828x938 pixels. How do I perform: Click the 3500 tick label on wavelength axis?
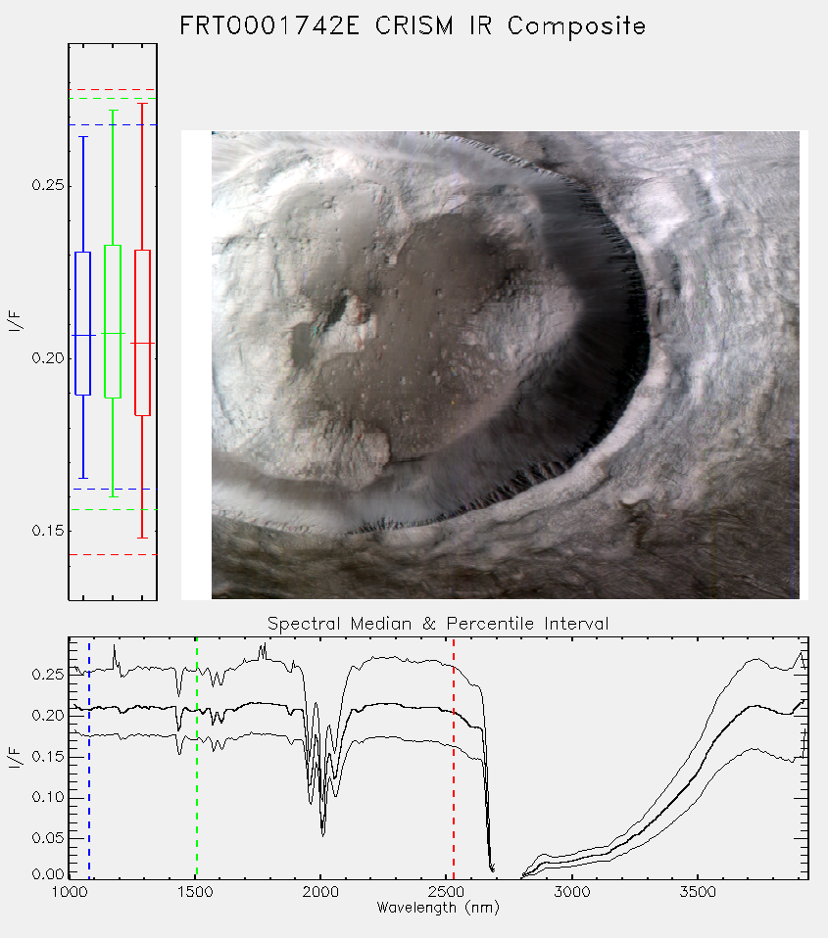click(x=698, y=892)
